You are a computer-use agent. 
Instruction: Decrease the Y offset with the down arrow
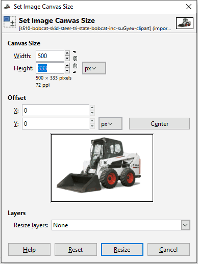[x=92, y=126]
